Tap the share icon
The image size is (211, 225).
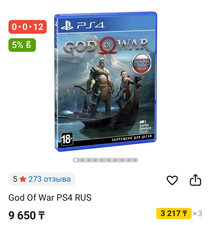pos(195,180)
